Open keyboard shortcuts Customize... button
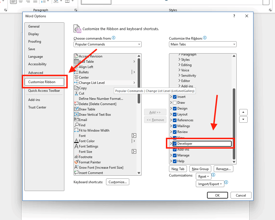The image size is (275, 220). (x=117, y=182)
